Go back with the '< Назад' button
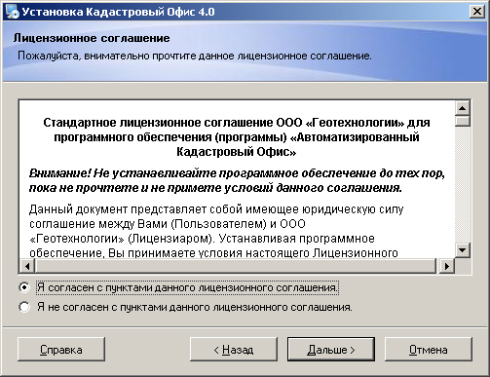The width and height of the screenshot is (490, 377). pos(234,350)
